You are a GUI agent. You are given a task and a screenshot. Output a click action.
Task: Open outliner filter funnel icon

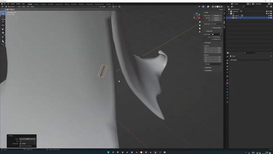click(x=267, y=7)
